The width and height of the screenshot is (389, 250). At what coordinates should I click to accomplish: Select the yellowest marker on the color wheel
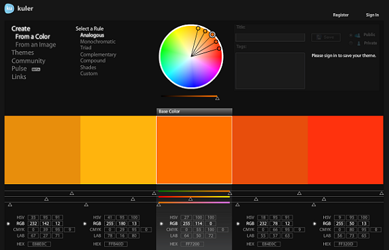point(198,29)
